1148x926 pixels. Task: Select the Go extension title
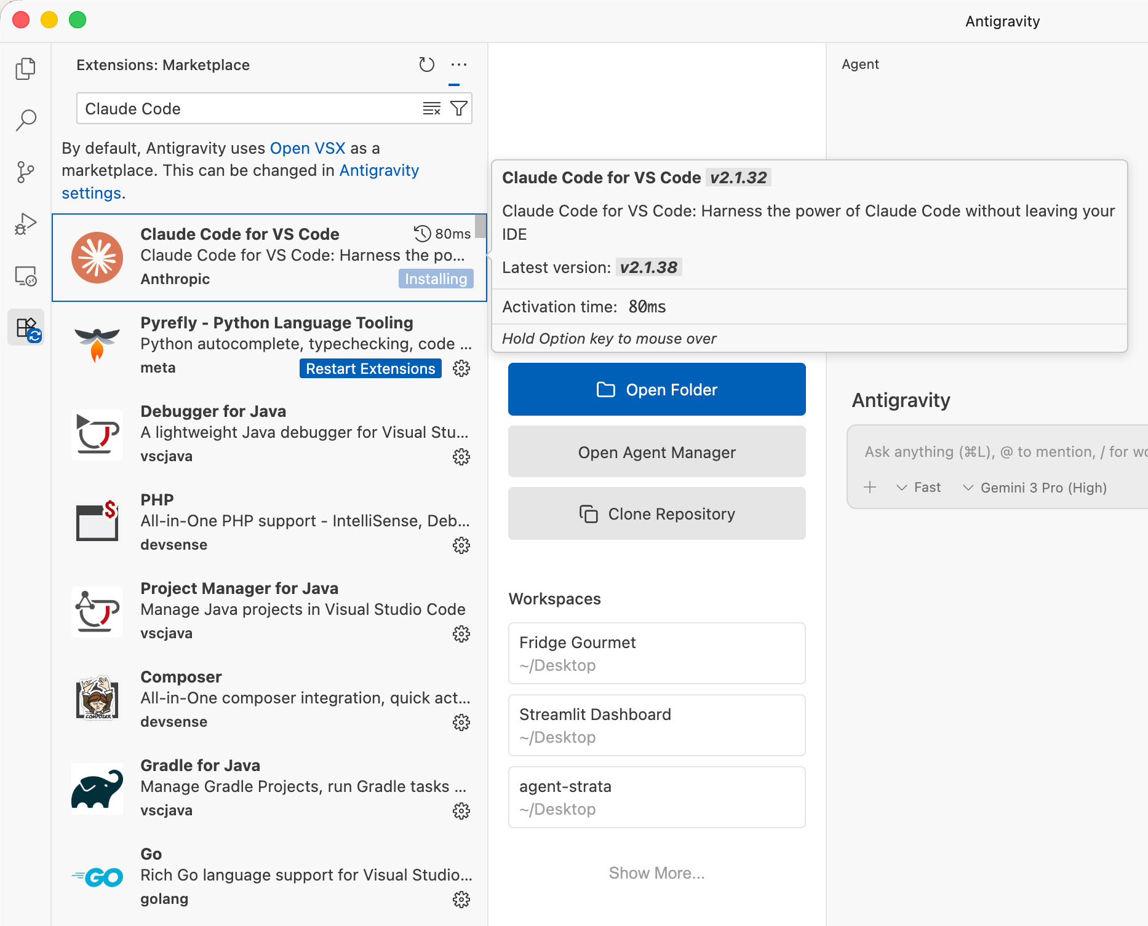pos(151,854)
